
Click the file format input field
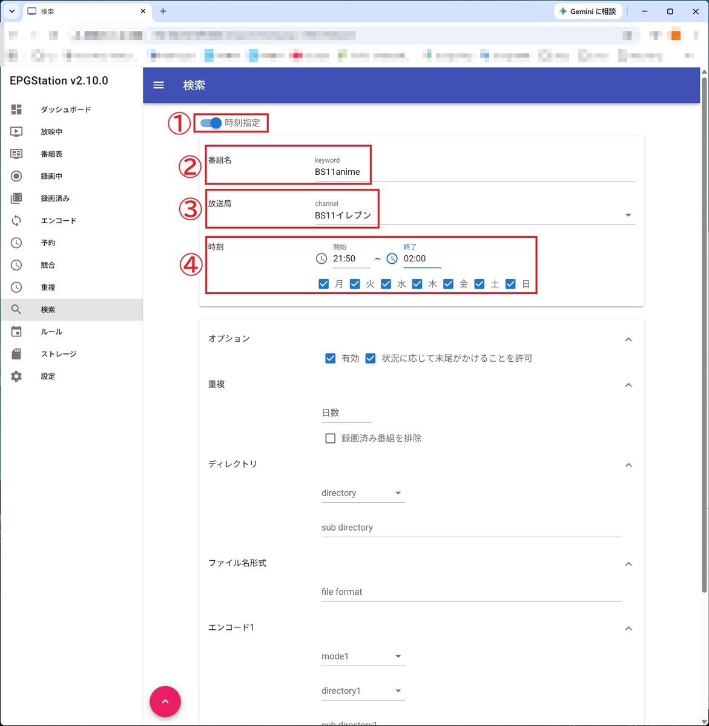472,592
